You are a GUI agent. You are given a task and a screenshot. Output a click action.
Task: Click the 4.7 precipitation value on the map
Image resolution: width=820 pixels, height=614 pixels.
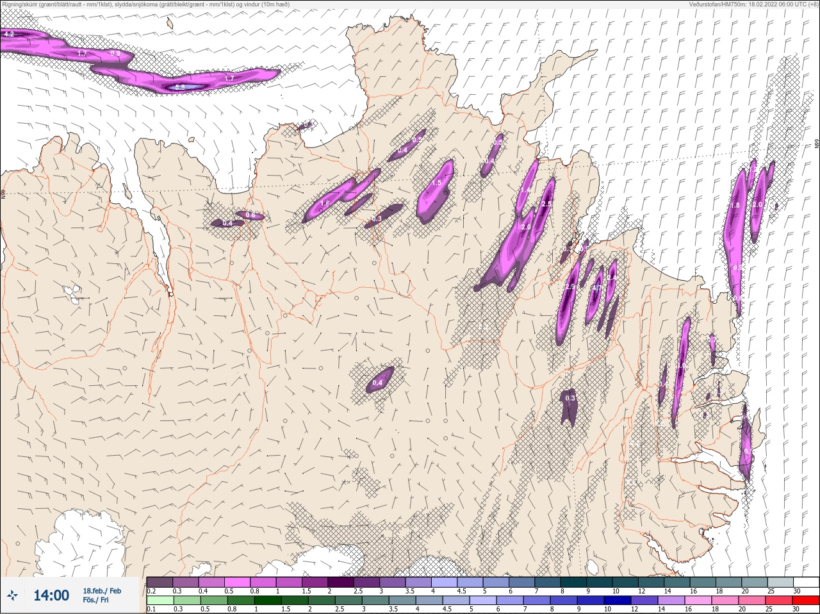(596, 288)
